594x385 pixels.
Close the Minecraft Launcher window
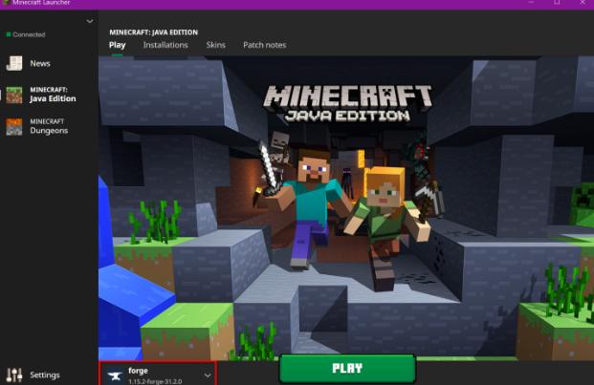click(x=583, y=3)
